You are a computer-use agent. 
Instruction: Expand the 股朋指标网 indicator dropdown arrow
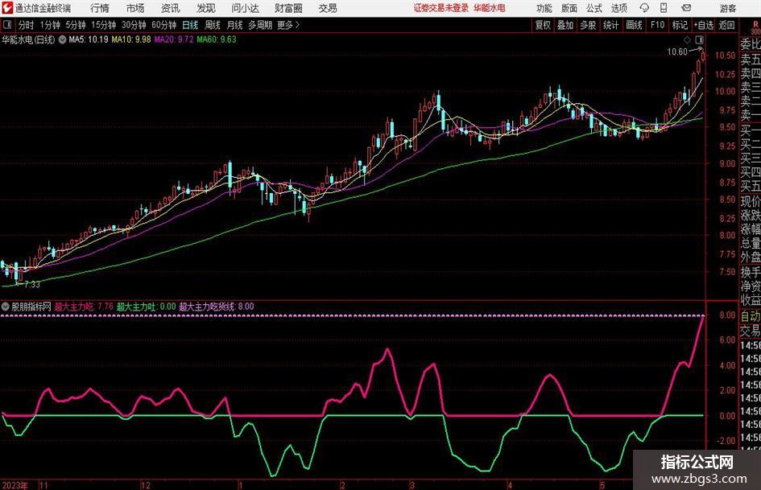[6, 307]
